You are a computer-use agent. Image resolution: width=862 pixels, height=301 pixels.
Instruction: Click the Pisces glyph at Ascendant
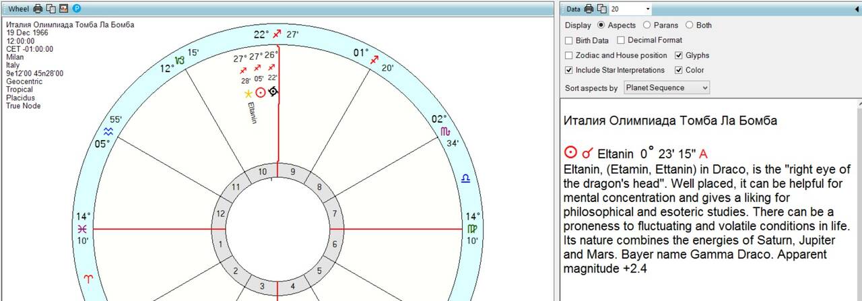click(82, 229)
